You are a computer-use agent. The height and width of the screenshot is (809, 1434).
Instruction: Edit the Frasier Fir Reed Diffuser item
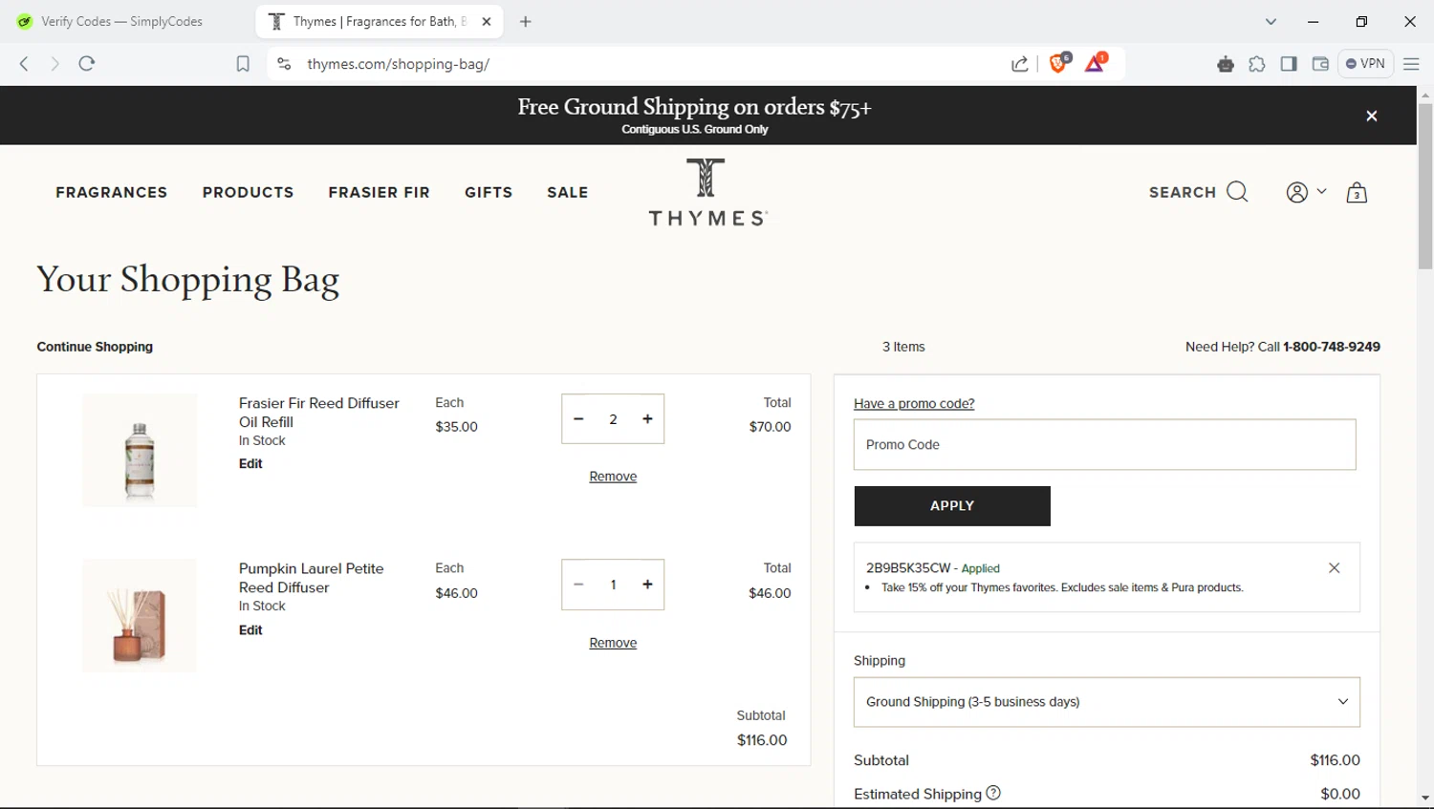coord(250,463)
